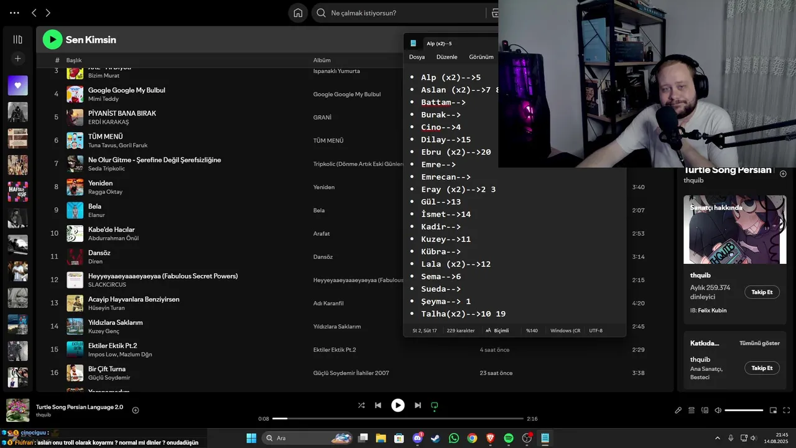The height and width of the screenshot is (448, 796).
Task: Open the Dosya menu in Notepad
Action: point(417,57)
